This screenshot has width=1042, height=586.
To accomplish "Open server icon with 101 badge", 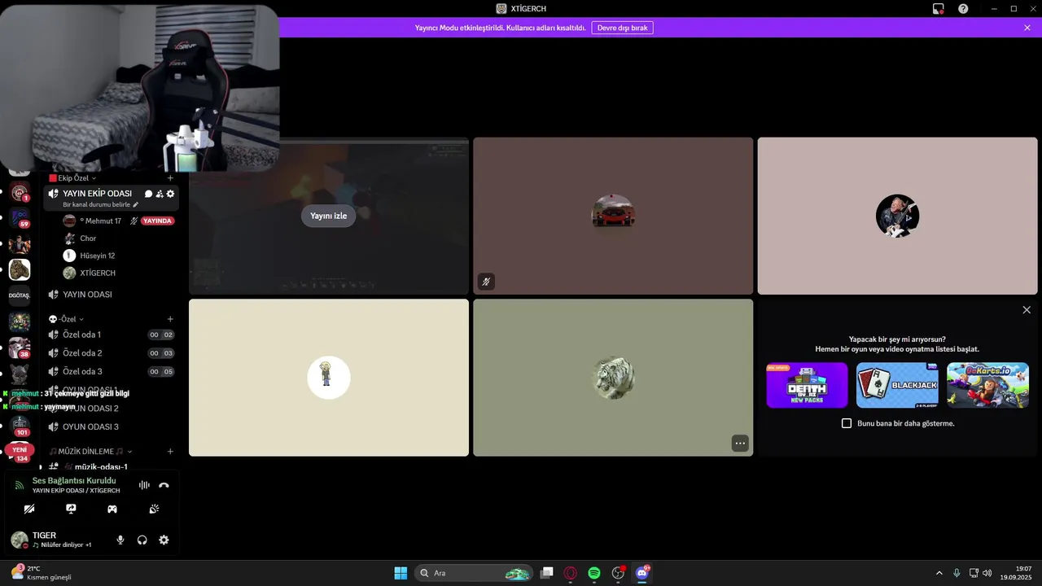I will coord(20,426).
